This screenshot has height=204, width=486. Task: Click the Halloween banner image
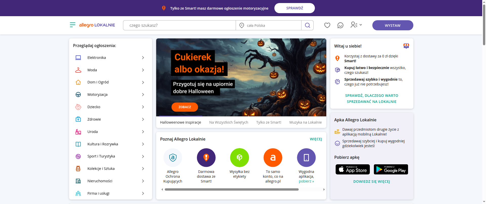(x=241, y=77)
